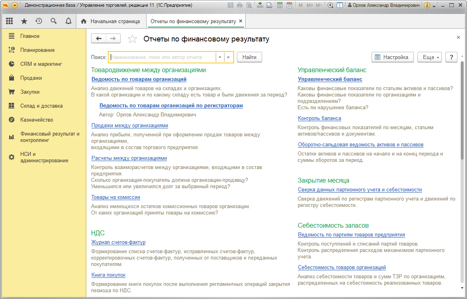This screenshot has width=467, height=299.
Task: Open Товары на комиссии report
Action: [x=115, y=197]
